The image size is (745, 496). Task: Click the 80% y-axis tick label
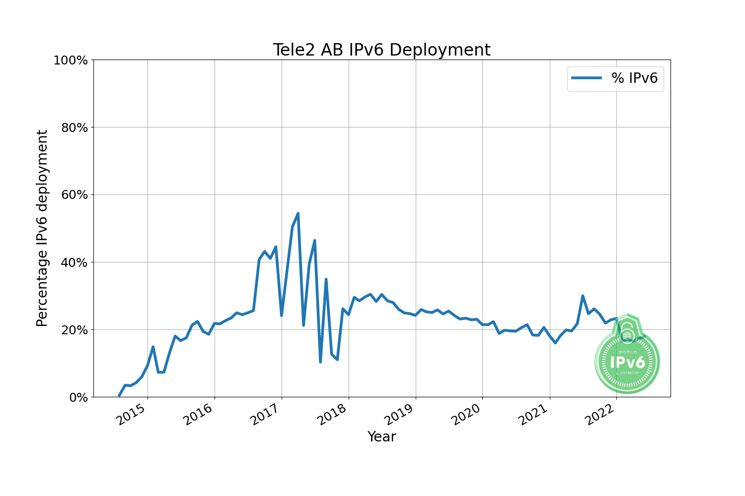pyautogui.click(x=74, y=128)
